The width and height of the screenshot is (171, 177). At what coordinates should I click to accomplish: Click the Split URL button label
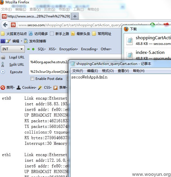coord(17,65)
